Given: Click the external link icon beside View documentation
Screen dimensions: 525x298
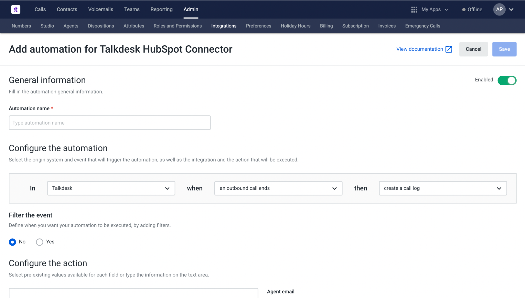Looking at the screenshot, I should [449, 49].
